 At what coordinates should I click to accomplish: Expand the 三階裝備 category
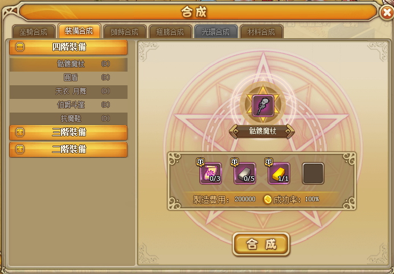click(x=20, y=132)
